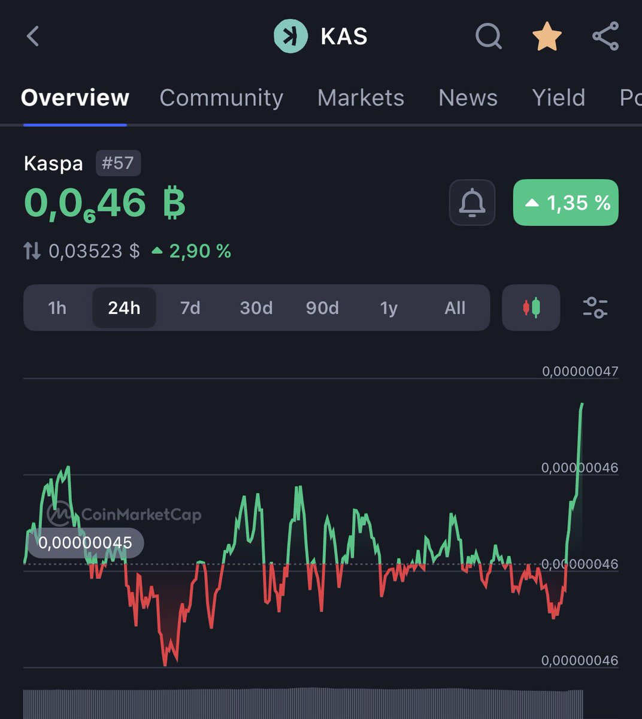Select the 90d timeframe
The width and height of the screenshot is (642, 719).
click(x=322, y=308)
